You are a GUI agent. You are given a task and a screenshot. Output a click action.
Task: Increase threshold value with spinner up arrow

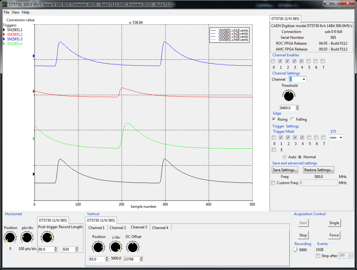[x=297, y=107]
